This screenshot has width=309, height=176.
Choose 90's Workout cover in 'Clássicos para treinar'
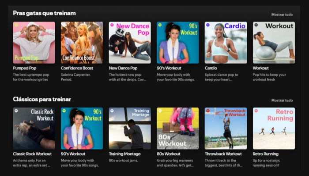click(x=82, y=128)
